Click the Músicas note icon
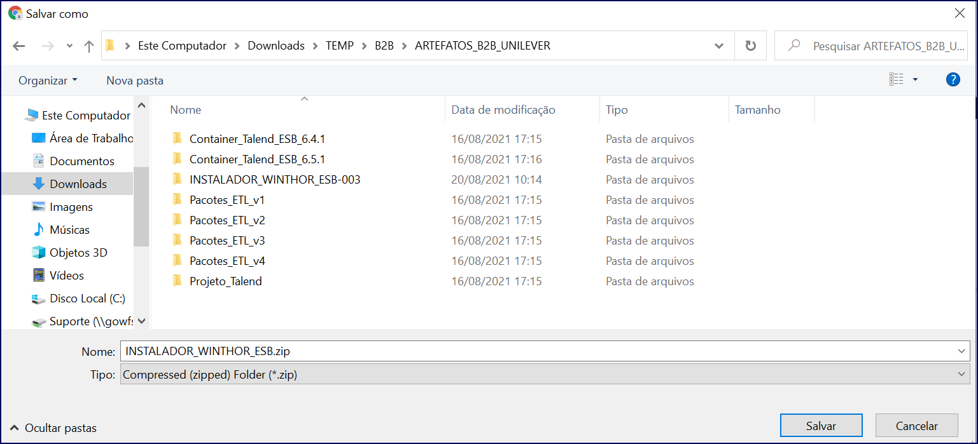 [39, 230]
